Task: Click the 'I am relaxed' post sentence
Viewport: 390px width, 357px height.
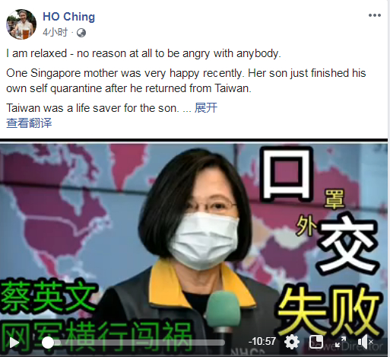Action: coord(144,53)
